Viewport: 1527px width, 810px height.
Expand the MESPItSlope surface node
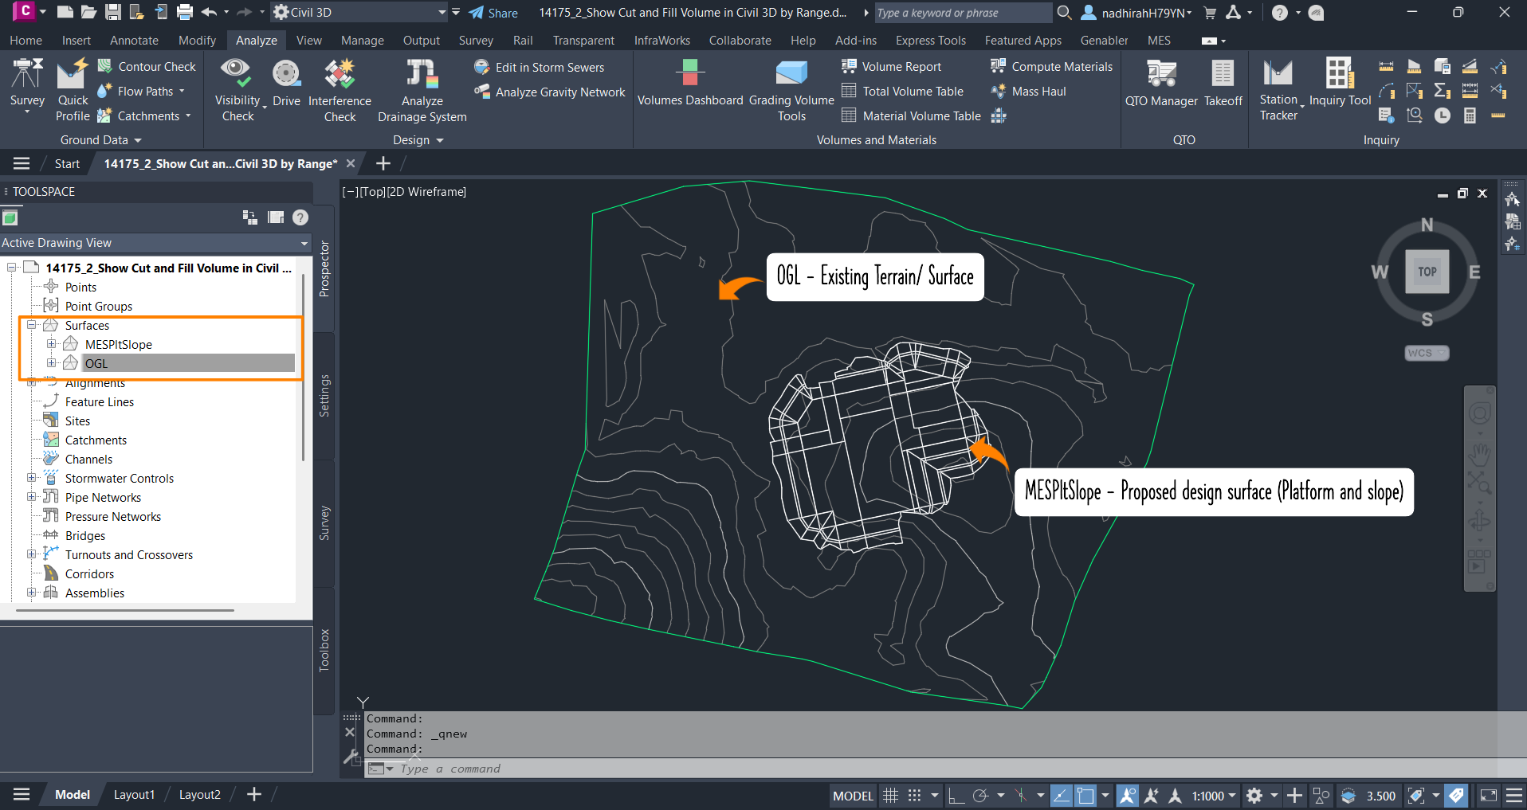point(52,344)
